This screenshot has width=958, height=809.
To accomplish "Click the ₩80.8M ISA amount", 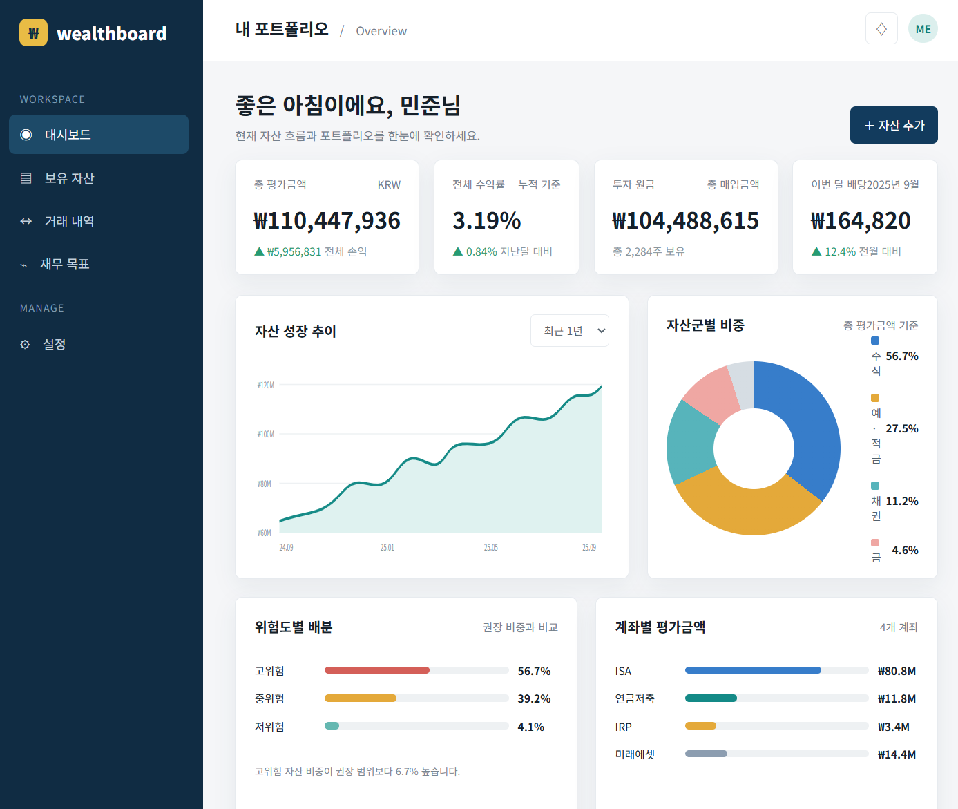I will [897, 671].
